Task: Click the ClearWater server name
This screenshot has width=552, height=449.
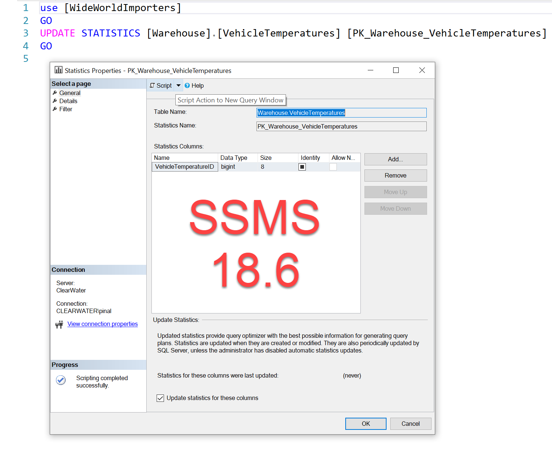Action: point(71,291)
